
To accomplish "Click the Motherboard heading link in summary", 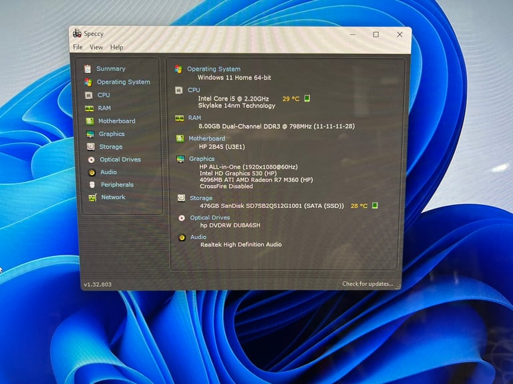I will (207, 139).
